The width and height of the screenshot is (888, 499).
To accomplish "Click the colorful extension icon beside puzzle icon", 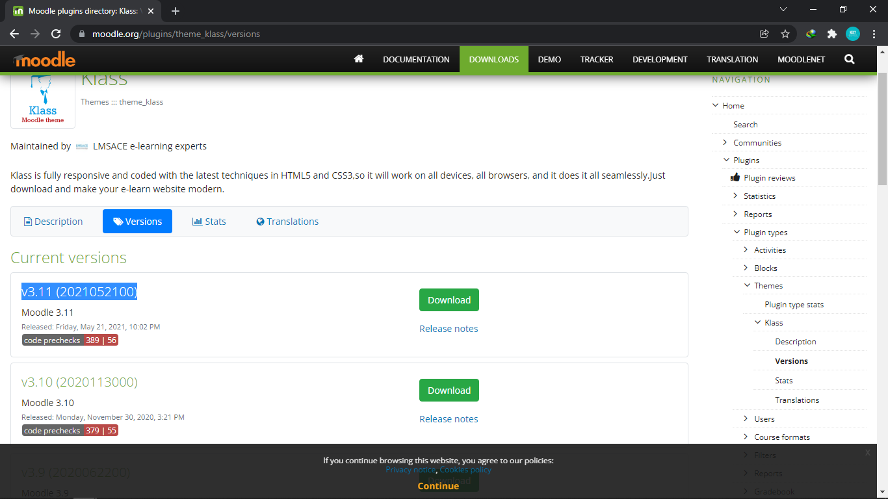I will click(811, 34).
